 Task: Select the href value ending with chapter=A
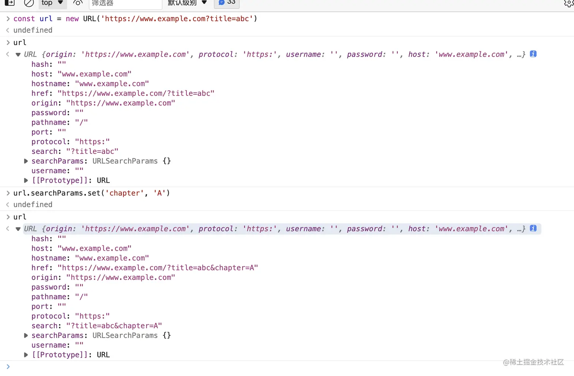(158, 268)
